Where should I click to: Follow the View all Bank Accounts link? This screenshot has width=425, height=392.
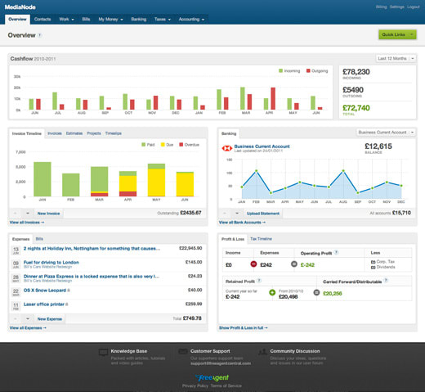(x=242, y=223)
